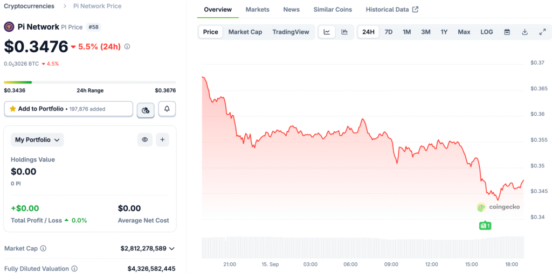Viewport: 552px width, 273px height.
Task: Click the BTC price 0.0₅3026 BTC
Action: pyautogui.click(x=22, y=64)
